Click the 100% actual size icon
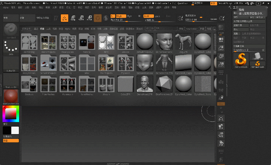 point(221,56)
